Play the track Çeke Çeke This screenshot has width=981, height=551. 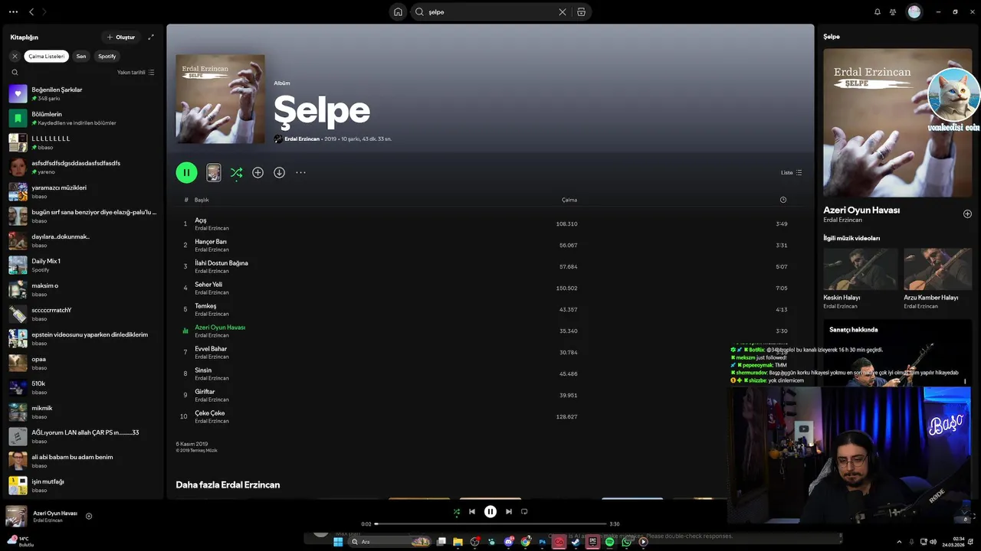(x=490, y=416)
